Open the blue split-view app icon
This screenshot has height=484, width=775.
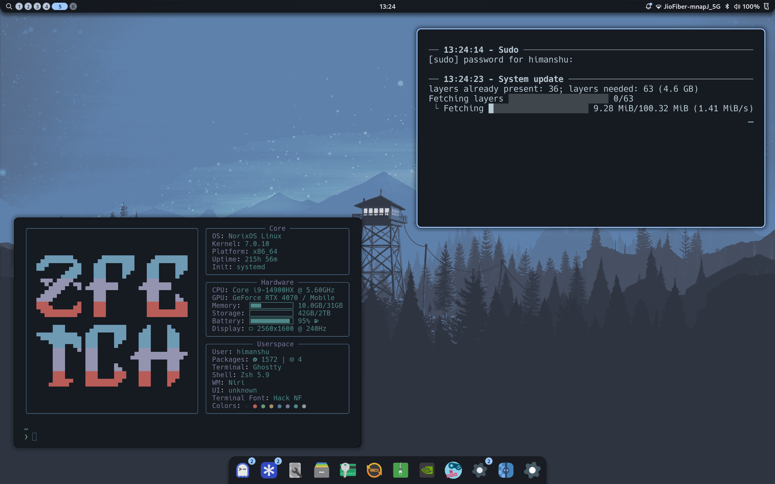coord(506,470)
